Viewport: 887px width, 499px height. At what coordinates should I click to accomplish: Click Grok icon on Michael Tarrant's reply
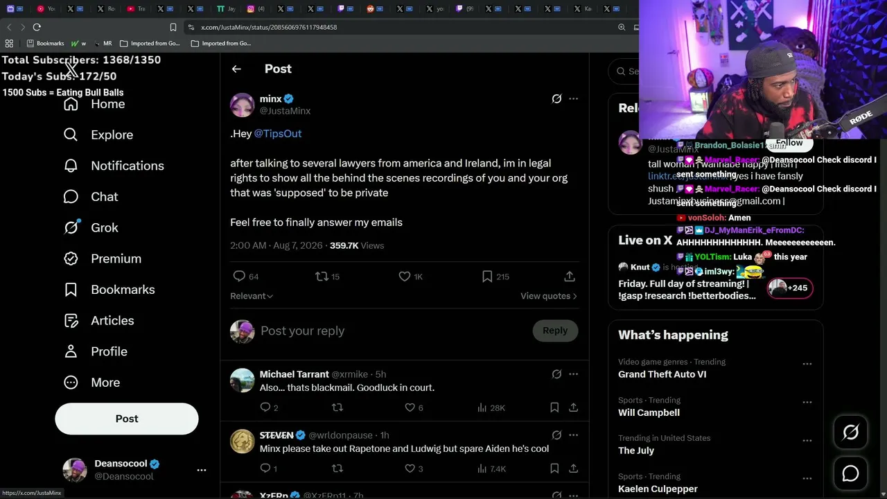coord(556,374)
